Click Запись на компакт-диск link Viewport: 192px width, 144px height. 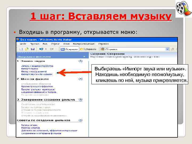[x=36, y=107]
